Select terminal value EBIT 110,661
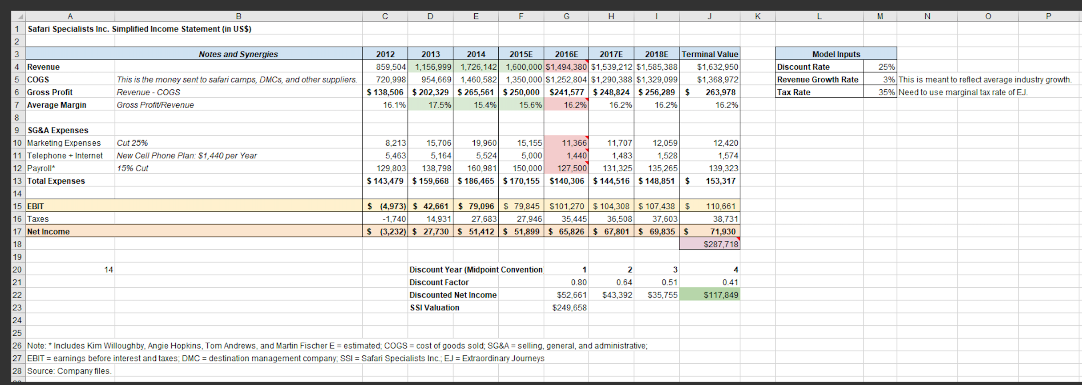Viewport: 1082px width, 385px height. point(710,206)
